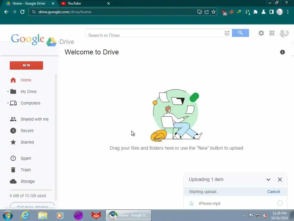Screen dimensions: 294x221
Task: Open My Drive in sidebar
Action: pyautogui.click(x=28, y=92)
